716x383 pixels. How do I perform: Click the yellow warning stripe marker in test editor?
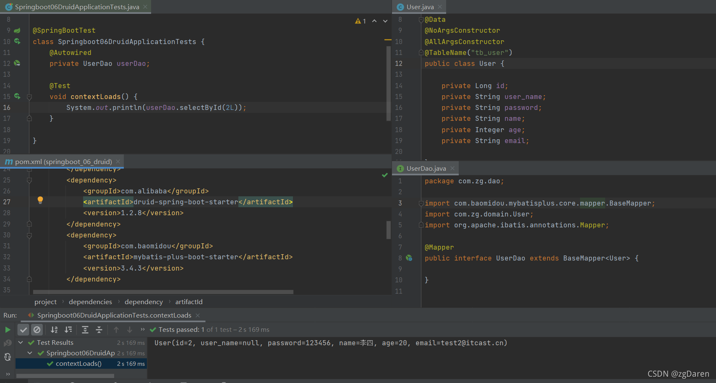tap(388, 39)
